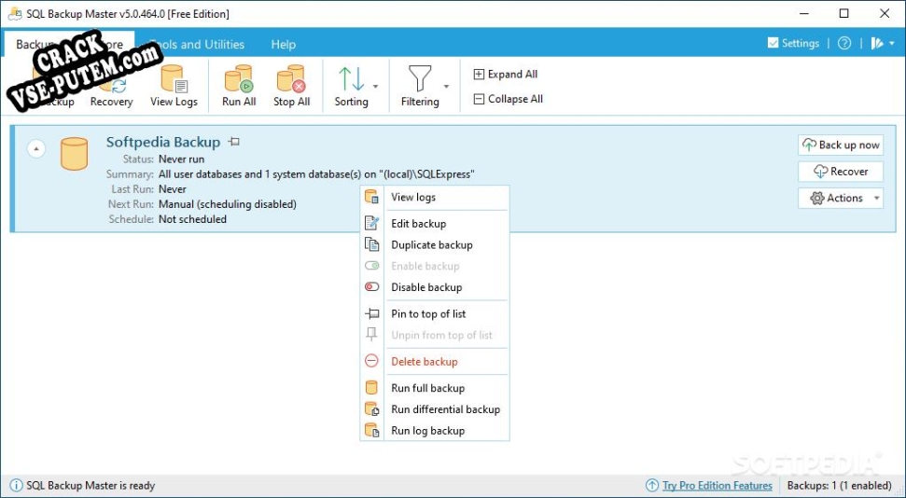906x498 pixels.
Task: Open the Filtering dropdown arrow
Action: tap(446, 87)
